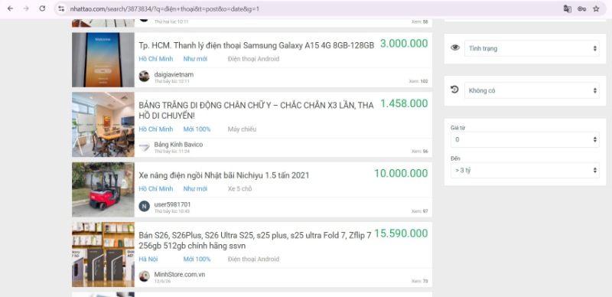The image size is (612, 297).
Task: Open listing Thanh lý điện thoại Samsung Galaxy A15
Action: pyautogui.click(x=256, y=46)
